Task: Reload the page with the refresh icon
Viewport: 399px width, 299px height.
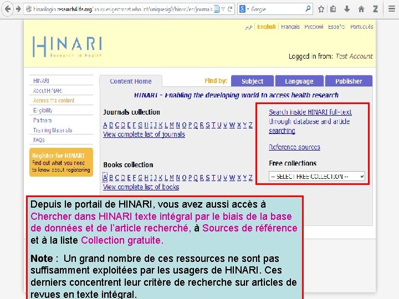Action: [230, 9]
